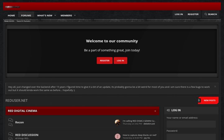Click Jay Ho's avatar with letter J
Viewport: 224px width, 140px height.
pyautogui.click(x=117, y=137)
